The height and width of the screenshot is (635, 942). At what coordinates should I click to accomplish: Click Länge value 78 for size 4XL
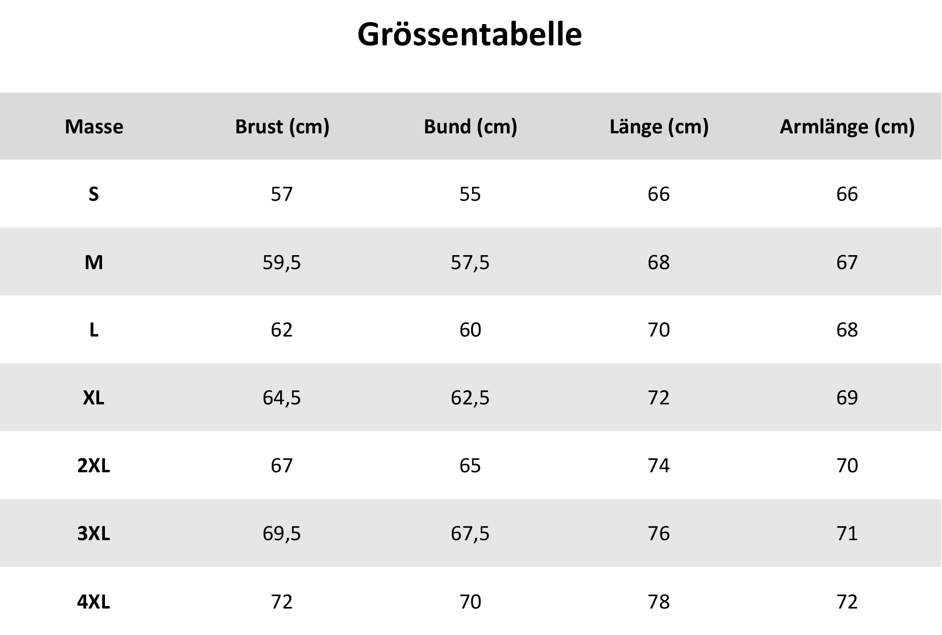(x=658, y=602)
